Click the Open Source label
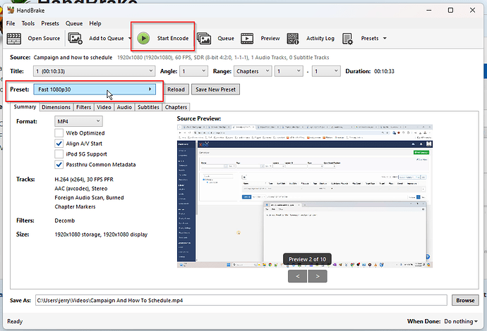The height and width of the screenshot is (331, 487). point(44,39)
